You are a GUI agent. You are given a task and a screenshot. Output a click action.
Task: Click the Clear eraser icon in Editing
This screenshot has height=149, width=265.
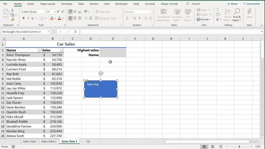tap(218, 19)
